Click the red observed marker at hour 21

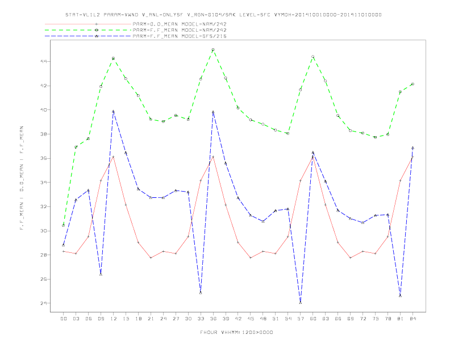pos(151,258)
